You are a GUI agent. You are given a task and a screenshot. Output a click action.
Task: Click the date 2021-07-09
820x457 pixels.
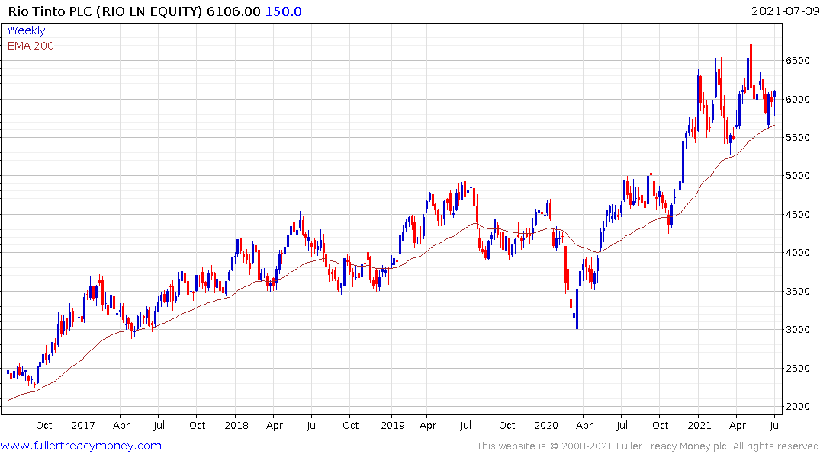pyautogui.click(x=784, y=11)
